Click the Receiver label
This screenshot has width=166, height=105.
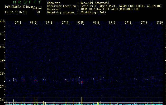[54, 9]
